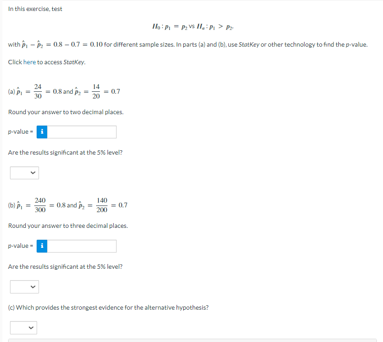Open part (a) significance level dropdown
This screenshot has height=342, width=383.
pyautogui.click(x=24, y=173)
